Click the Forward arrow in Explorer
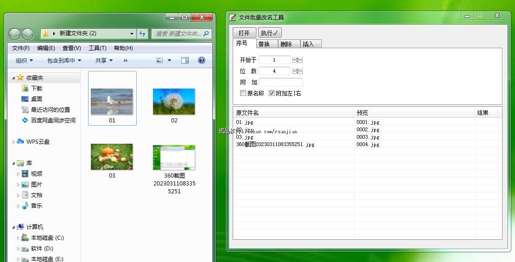The image size is (515, 262). [x=27, y=33]
